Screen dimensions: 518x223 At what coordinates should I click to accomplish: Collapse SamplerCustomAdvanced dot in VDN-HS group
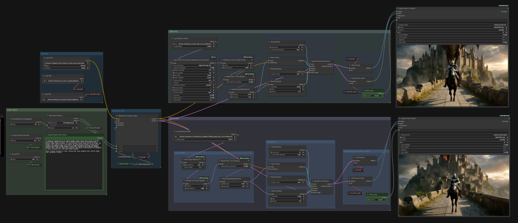click(310, 61)
